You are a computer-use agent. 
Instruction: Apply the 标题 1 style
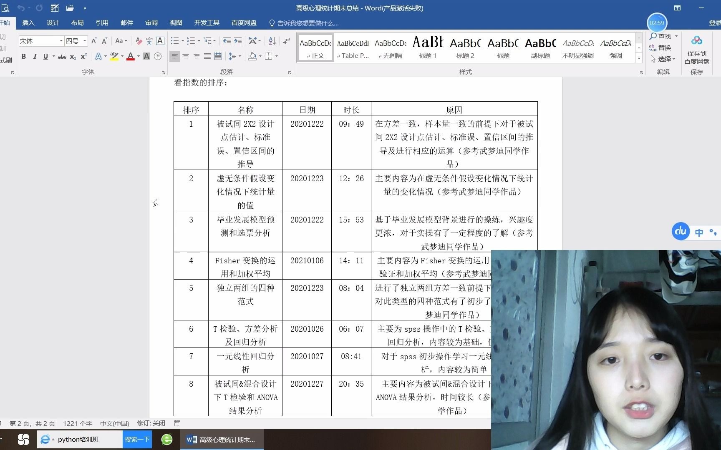[x=427, y=47]
